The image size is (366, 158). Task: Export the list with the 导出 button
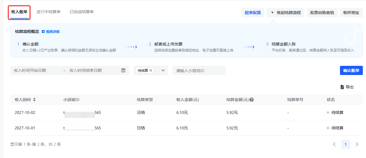click(347, 87)
